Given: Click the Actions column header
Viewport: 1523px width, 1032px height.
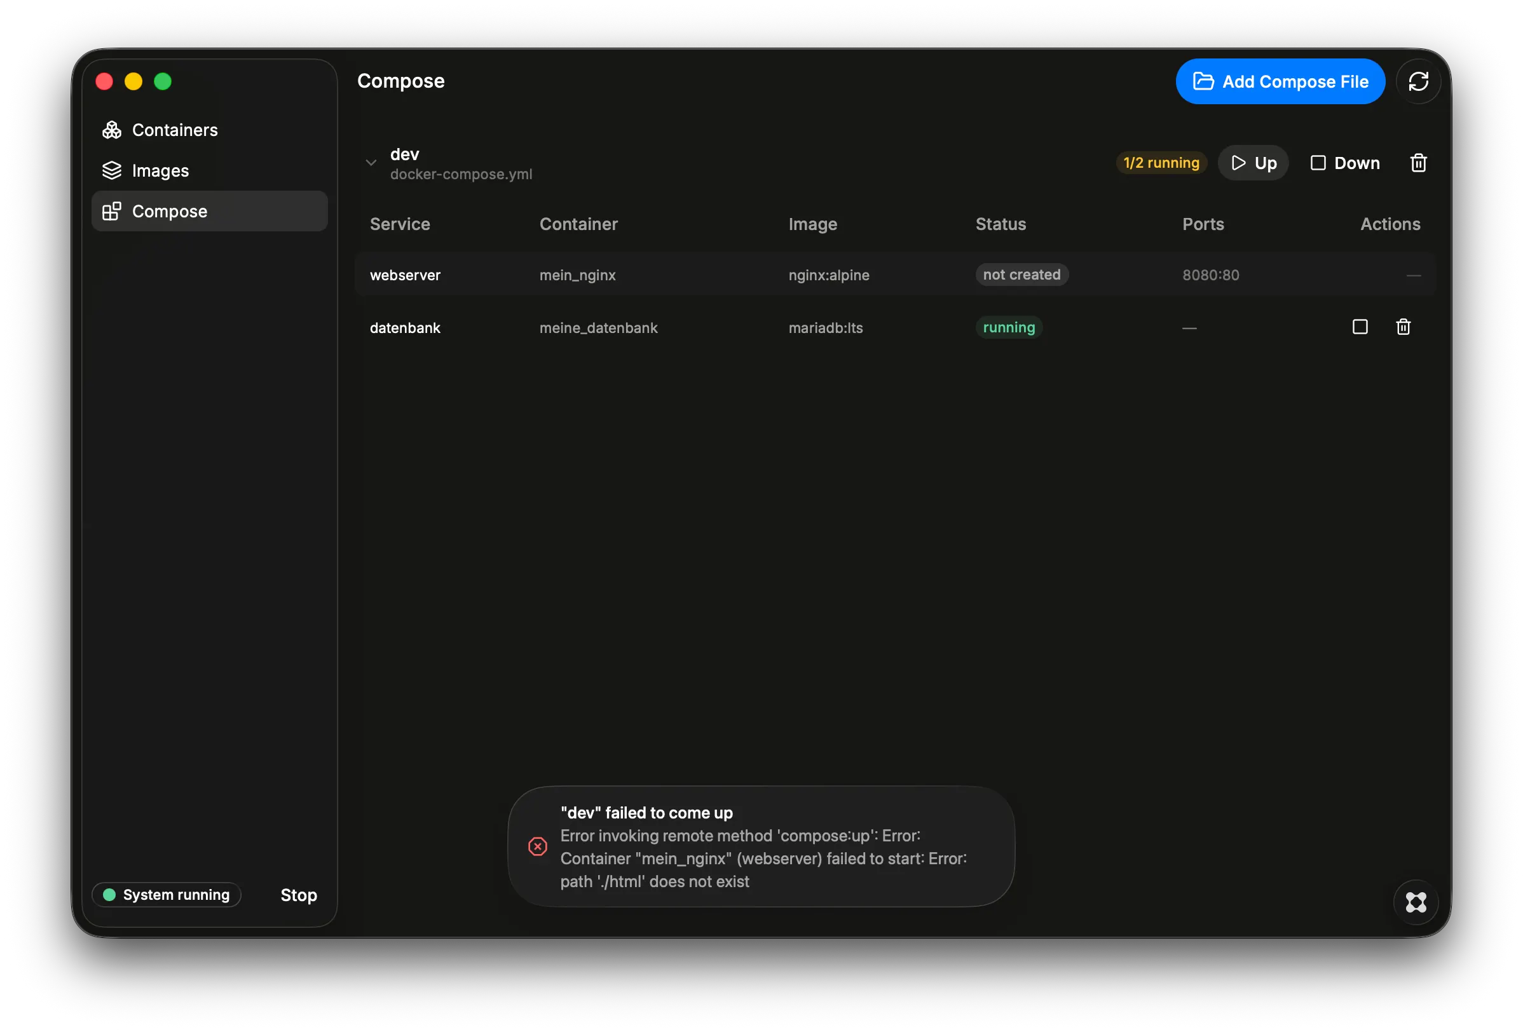Looking at the screenshot, I should pyautogui.click(x=1390, y=224).
